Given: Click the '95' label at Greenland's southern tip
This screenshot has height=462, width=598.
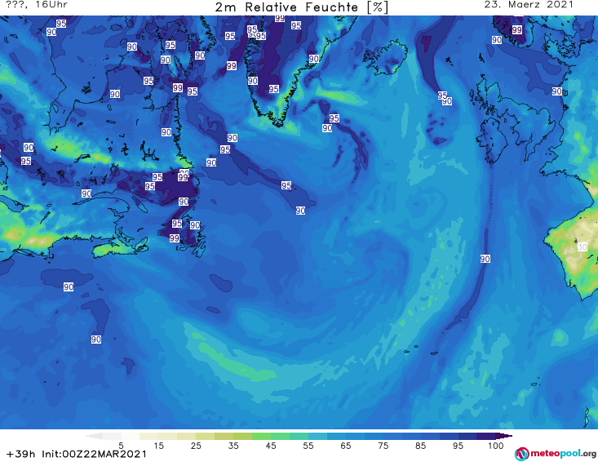Looking at the screenshot, I should tap(273, 89).
